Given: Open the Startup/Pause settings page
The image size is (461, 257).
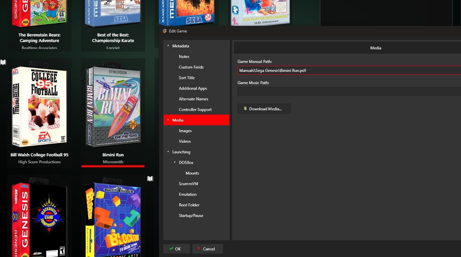Looking at the screenshot, I should tap(191, 216).
